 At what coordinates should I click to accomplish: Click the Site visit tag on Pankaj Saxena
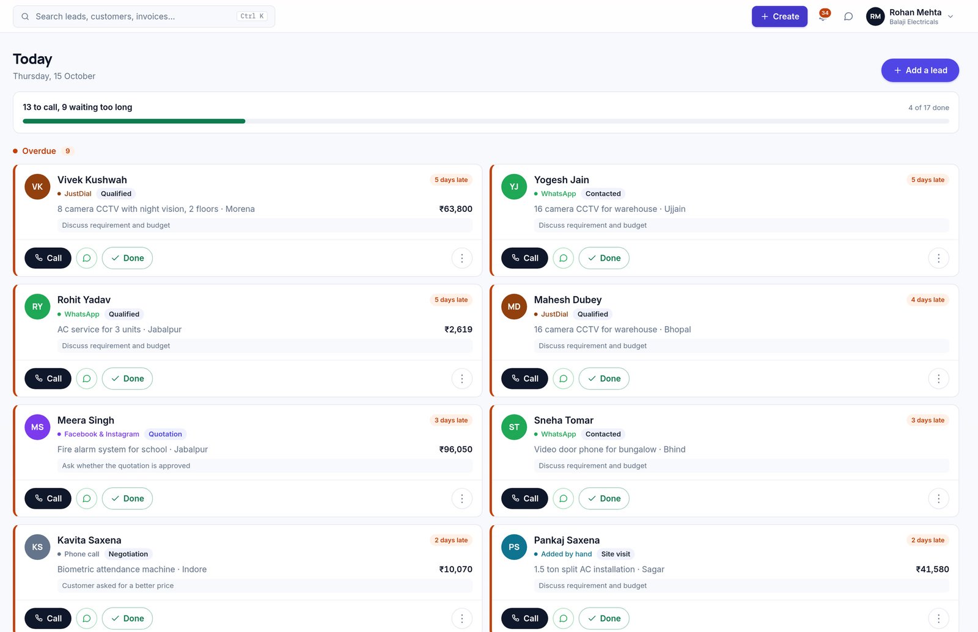coord(616,554)
